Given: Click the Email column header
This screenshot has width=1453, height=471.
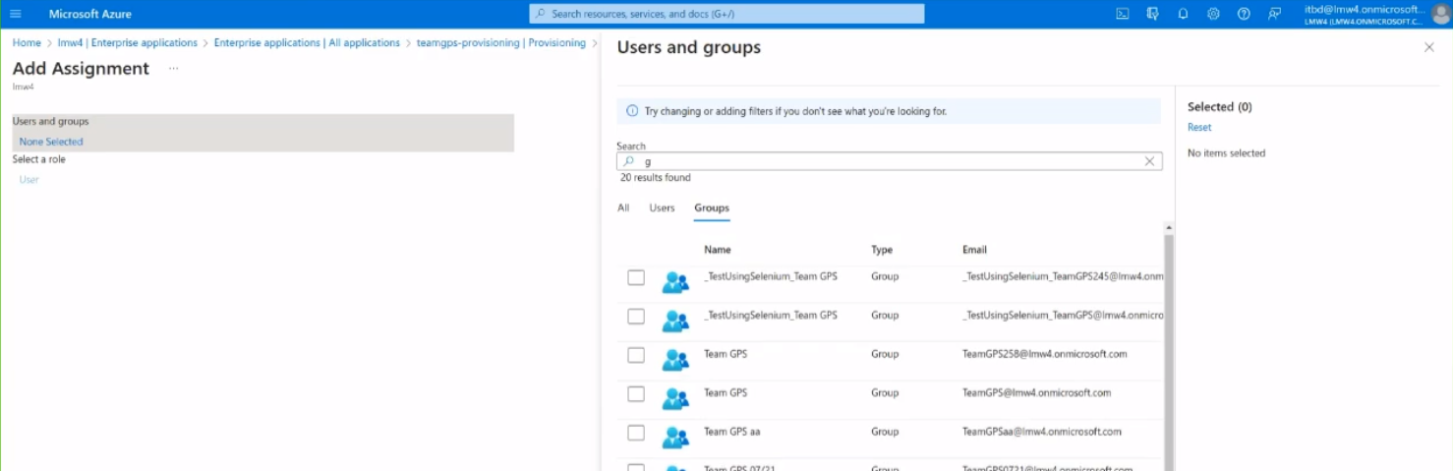Looking at the screenshot, I should pos(974,250).
